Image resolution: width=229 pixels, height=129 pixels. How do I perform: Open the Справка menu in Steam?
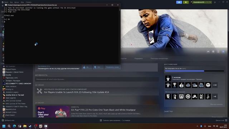(28, 2)
